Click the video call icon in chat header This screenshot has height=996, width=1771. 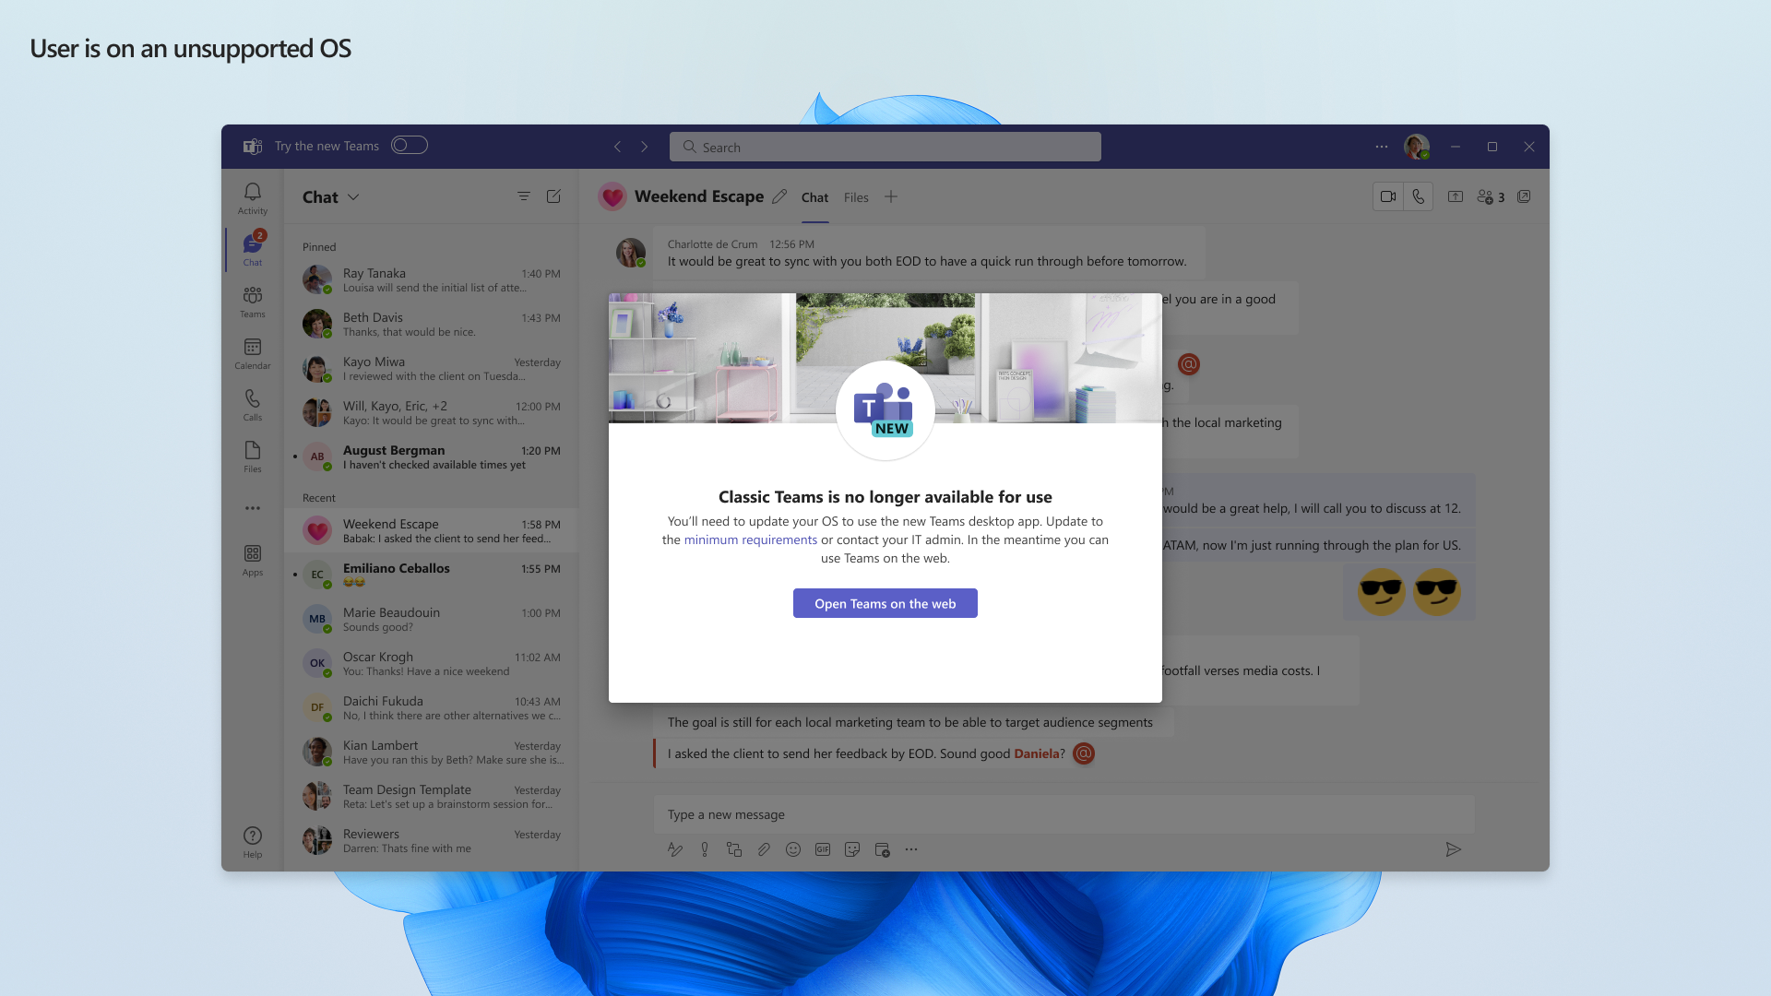pos(1386,197)
